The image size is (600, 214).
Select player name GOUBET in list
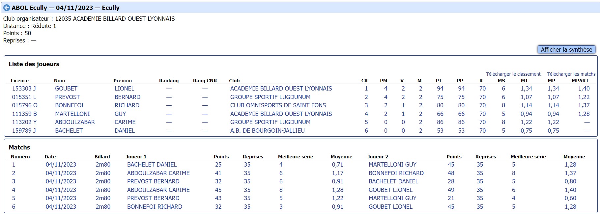(x=66, y=89)
